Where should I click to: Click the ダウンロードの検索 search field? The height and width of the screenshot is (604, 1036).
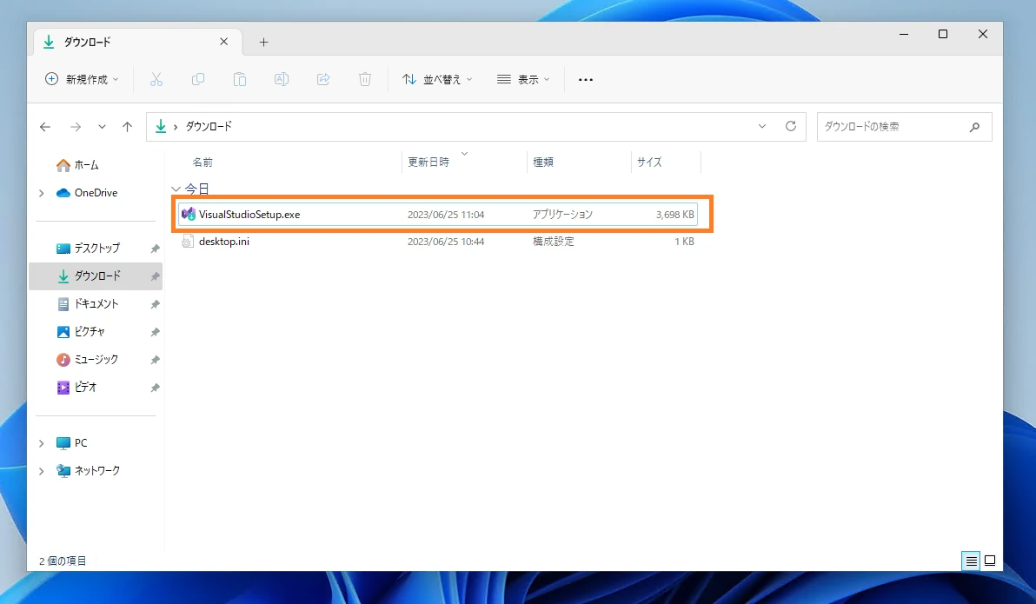[905, 127]
